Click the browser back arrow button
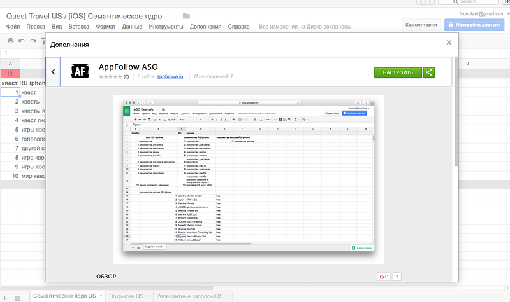 coord(421,2)
